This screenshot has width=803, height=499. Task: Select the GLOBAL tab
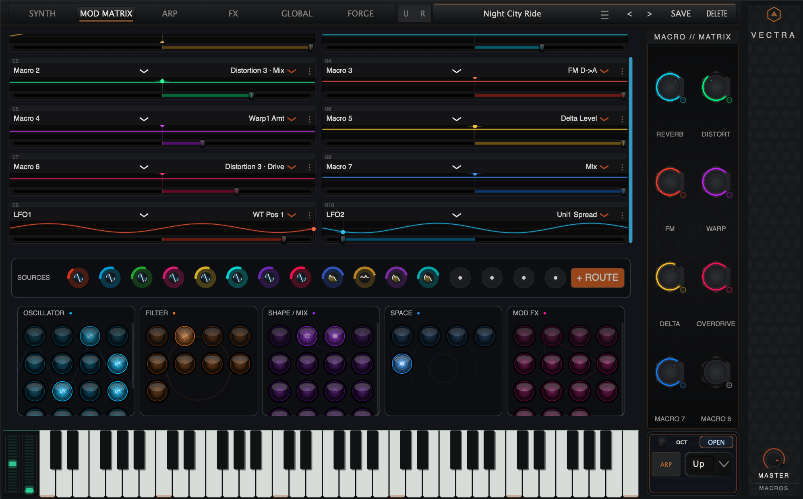pos(297,14)
